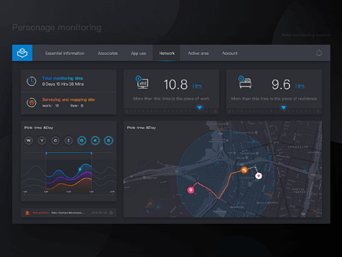Image resolution: width=342 pixels, height=257 pixels.
Task: Click the Total monitoring time label
Action: (62, 78)
